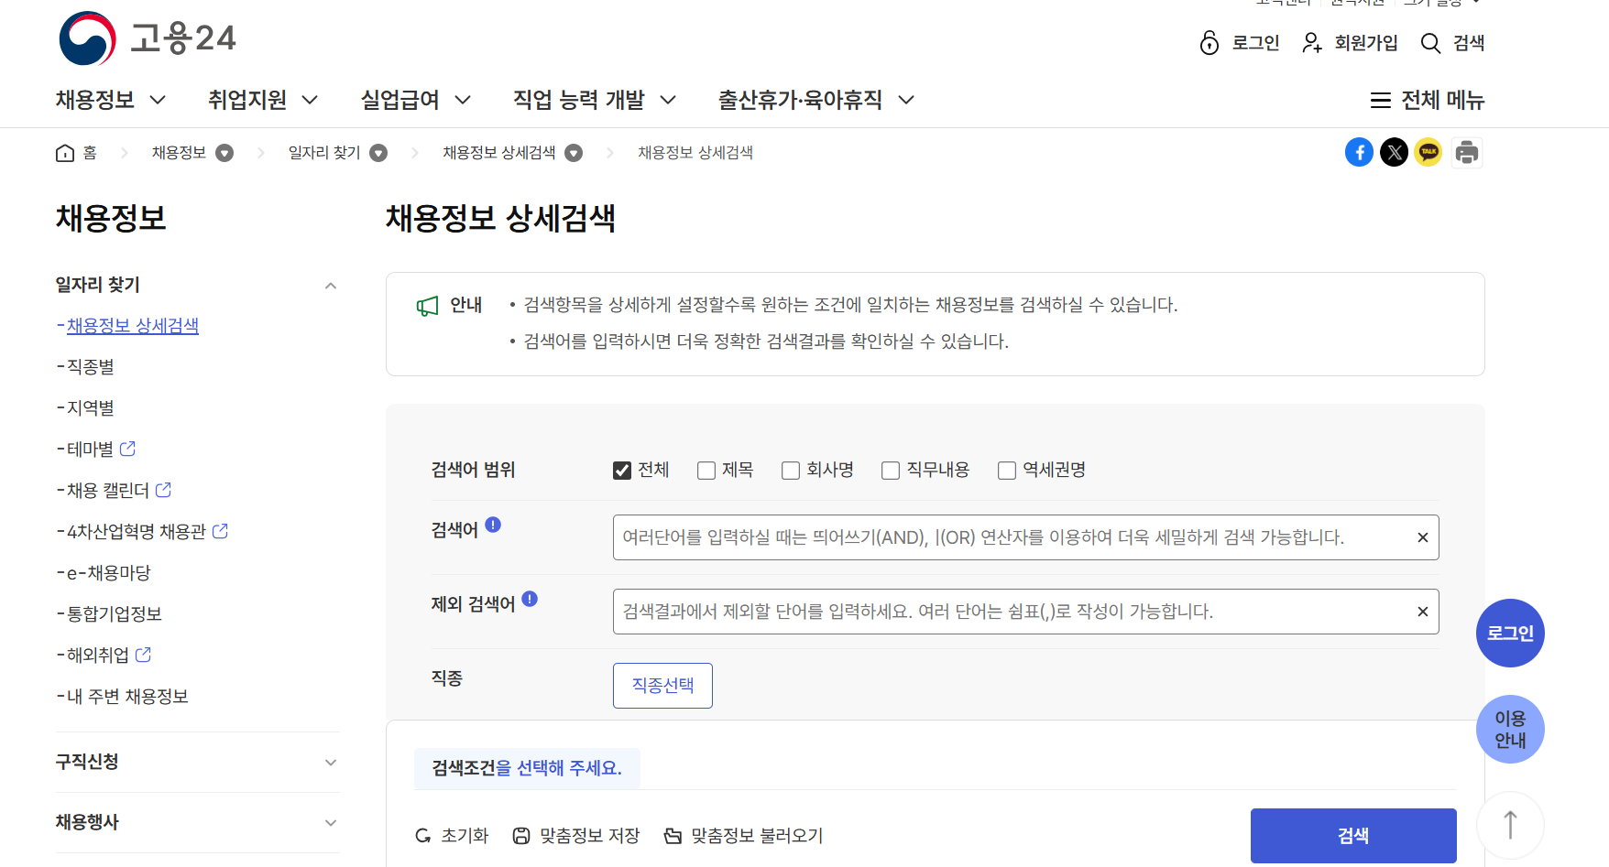
Task: Share page via X icon
Action: point(1394,152)
